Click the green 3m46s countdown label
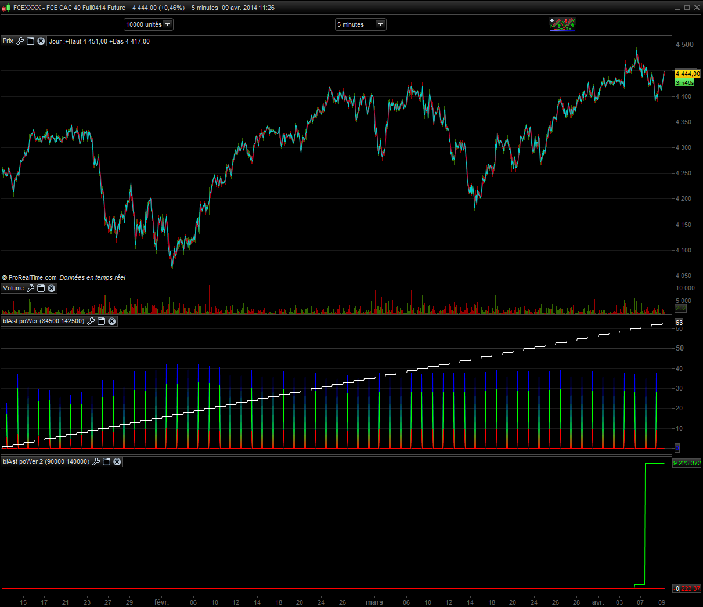 tap(684, 82)
